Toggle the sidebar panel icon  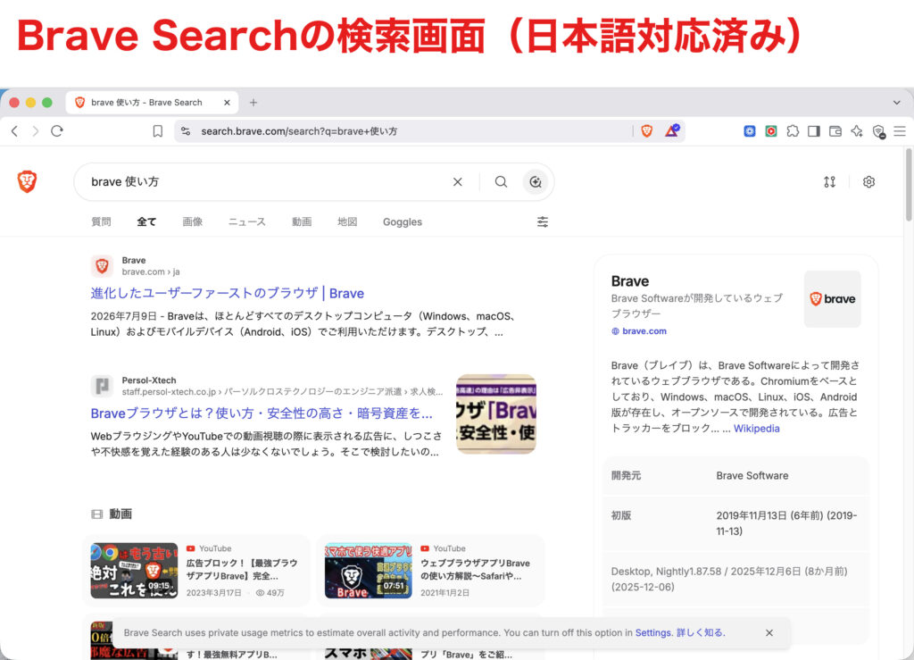[814, 131]
